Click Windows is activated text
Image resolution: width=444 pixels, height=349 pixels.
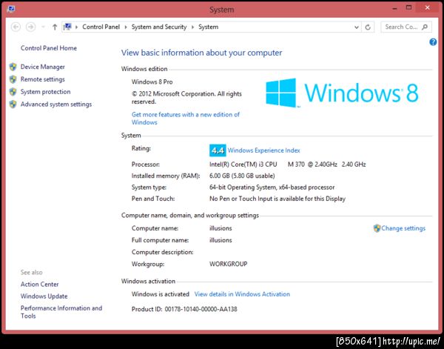click(161, 294)
